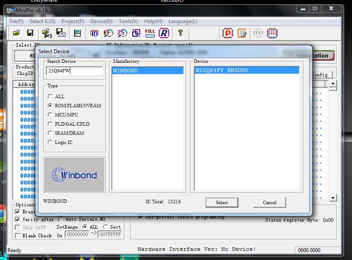The image size is (352, 260).
Task: Choose SetRange Sect radio button
Action: pos(105,226)
